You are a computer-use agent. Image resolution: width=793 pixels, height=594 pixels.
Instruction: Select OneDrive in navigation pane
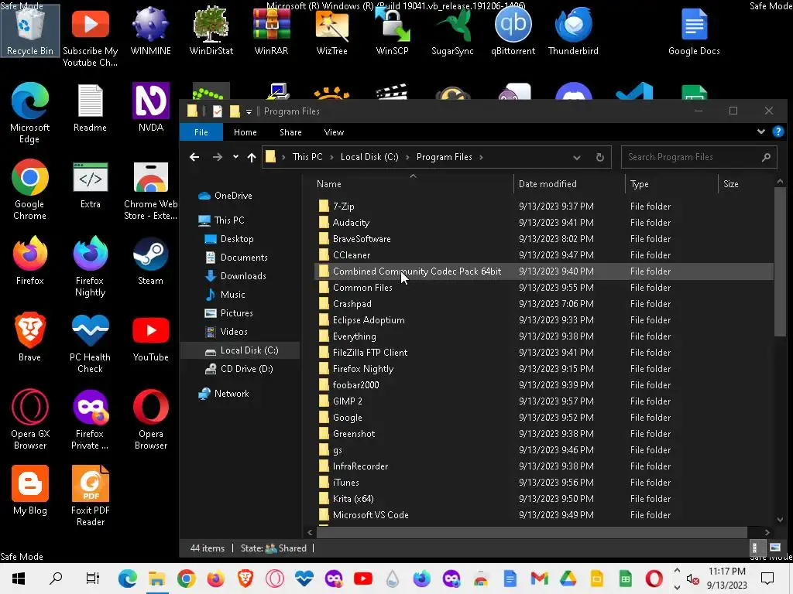pyautogui.click(x=232, y=196)
